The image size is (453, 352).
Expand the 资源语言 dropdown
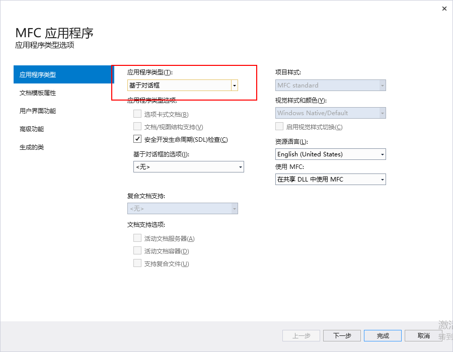(x=382, y=154)
